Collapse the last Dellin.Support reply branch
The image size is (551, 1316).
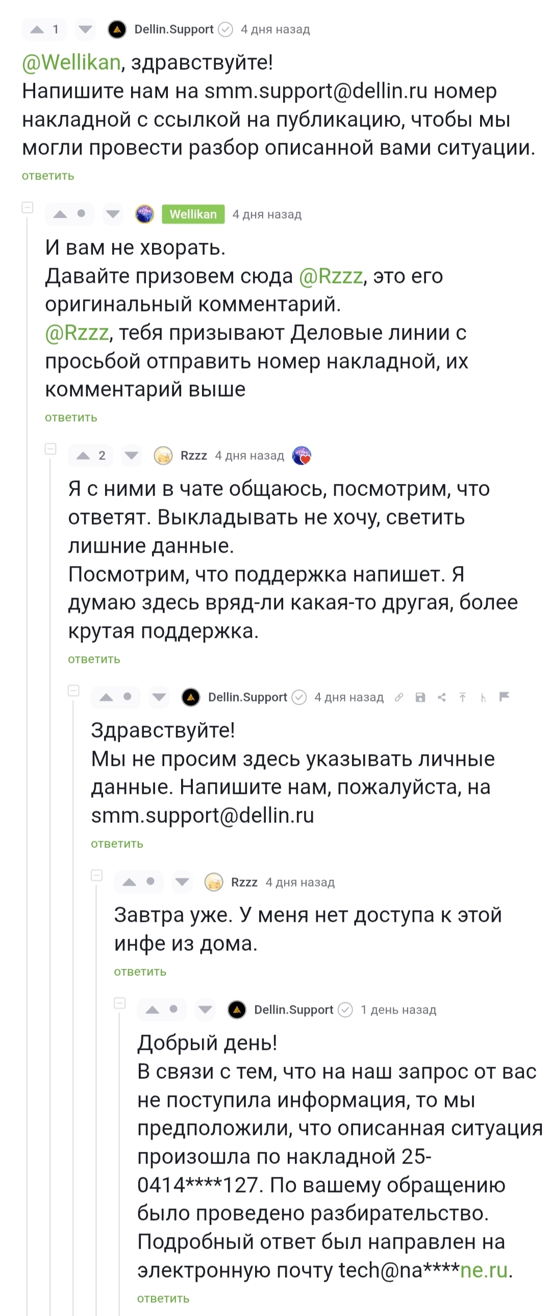coord(119,1003)
